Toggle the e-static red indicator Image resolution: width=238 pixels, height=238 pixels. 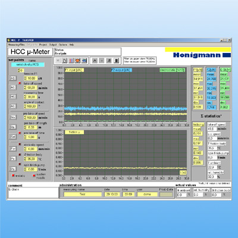(13, 176)
